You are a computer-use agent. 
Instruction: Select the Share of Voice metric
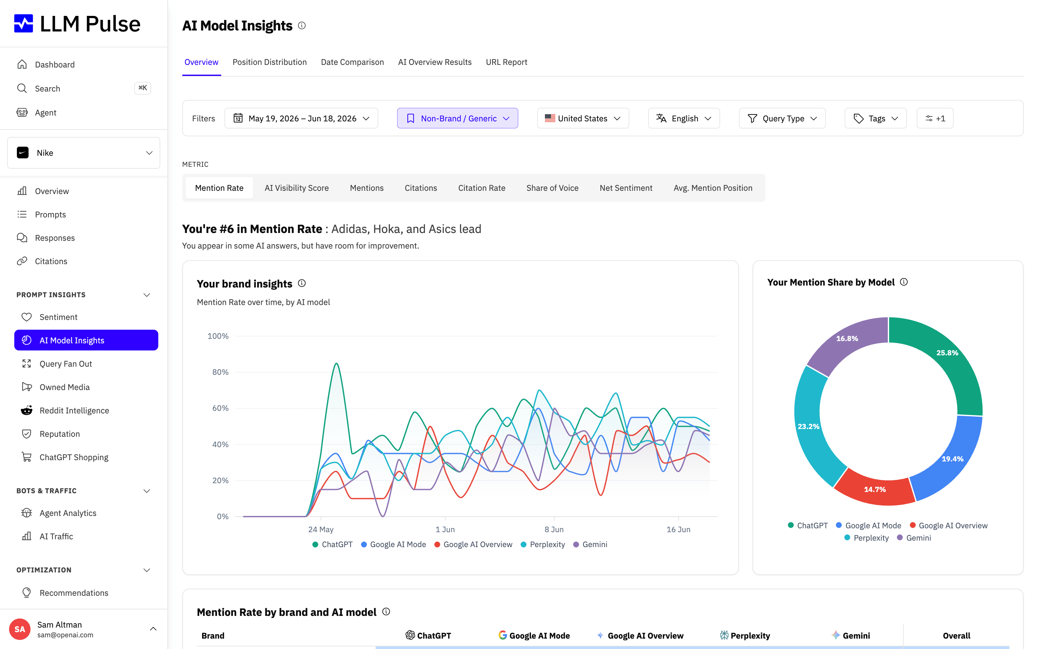[552, 188]
